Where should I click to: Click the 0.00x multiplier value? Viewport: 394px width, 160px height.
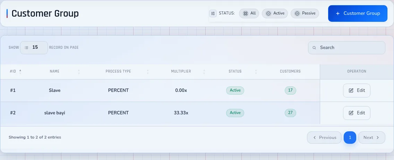pyautogui.click(x=181, y=91)
